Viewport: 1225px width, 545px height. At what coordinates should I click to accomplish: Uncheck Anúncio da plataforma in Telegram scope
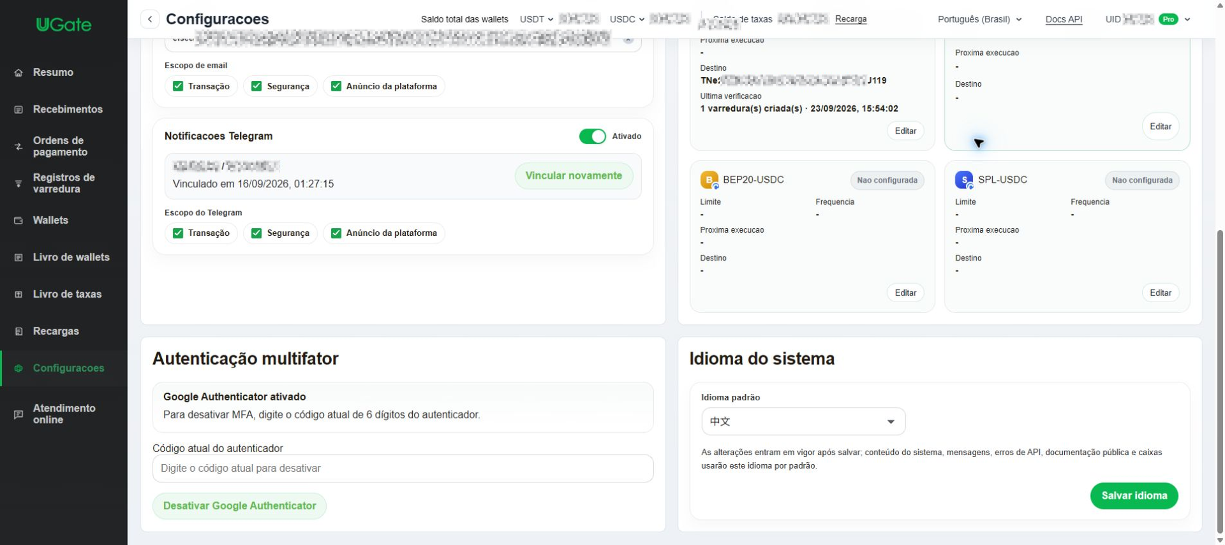point(336,233)
